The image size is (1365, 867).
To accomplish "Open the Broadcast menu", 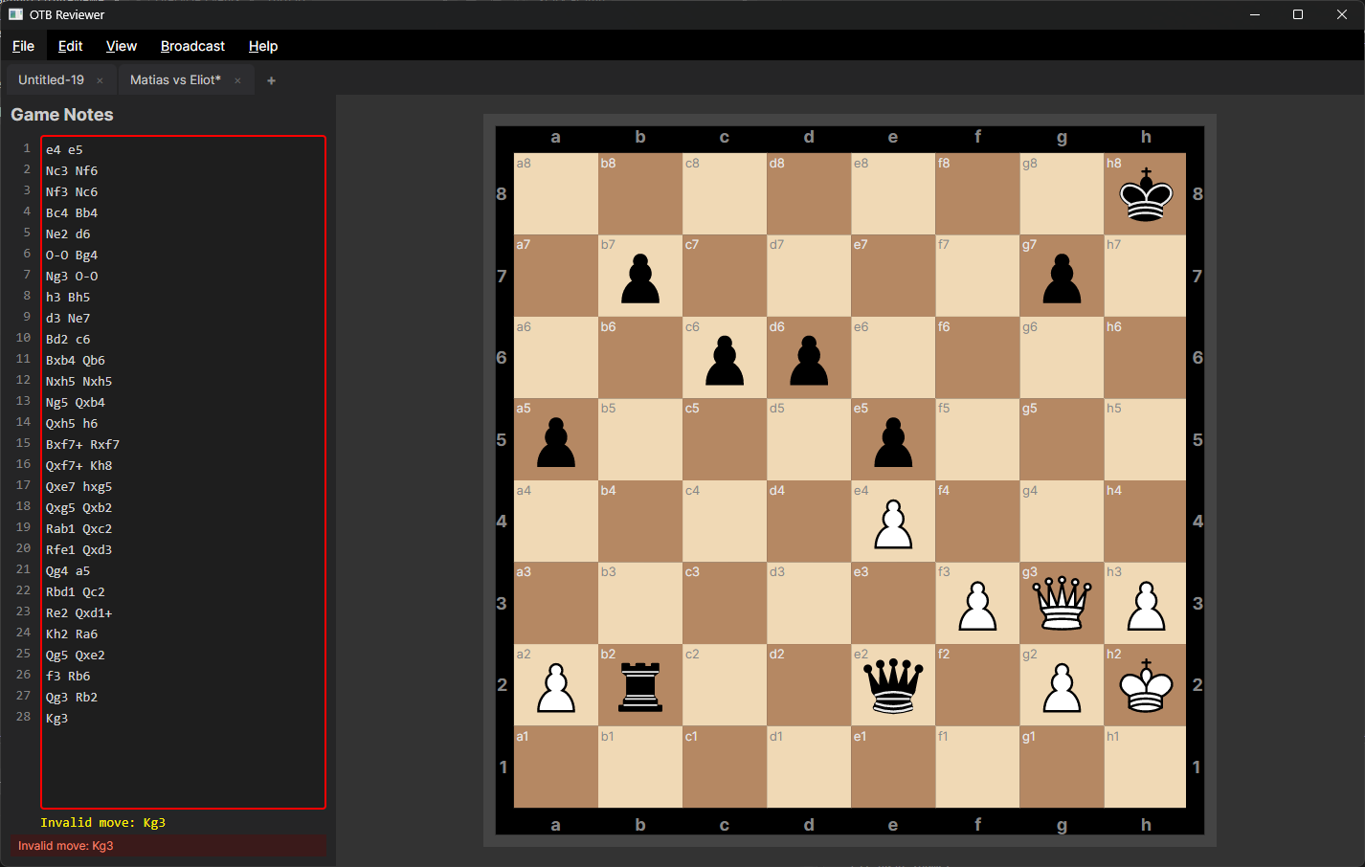I will (x=192, y=46).
